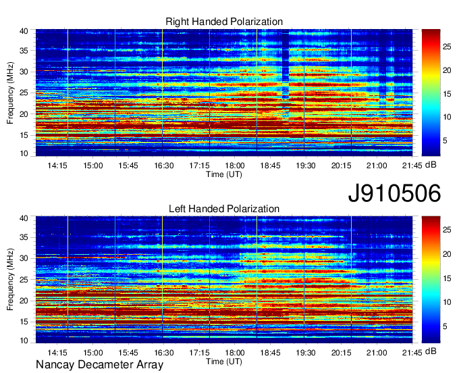Click the top plot's "Time (UT)" axis label
This screenshot has height=373, width=459.
224,174
